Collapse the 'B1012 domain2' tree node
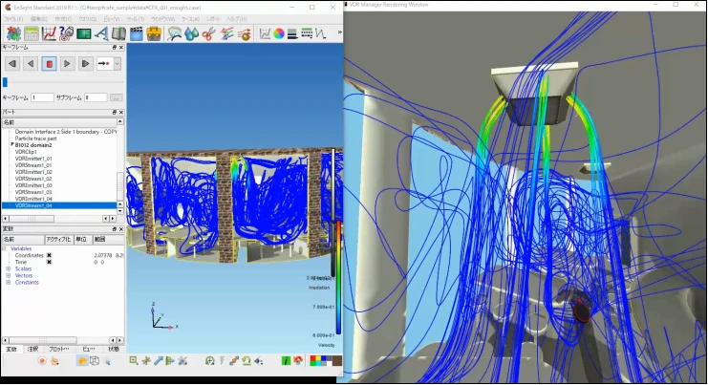The height and width of the screenshot is (385, 708). point(12,144)
